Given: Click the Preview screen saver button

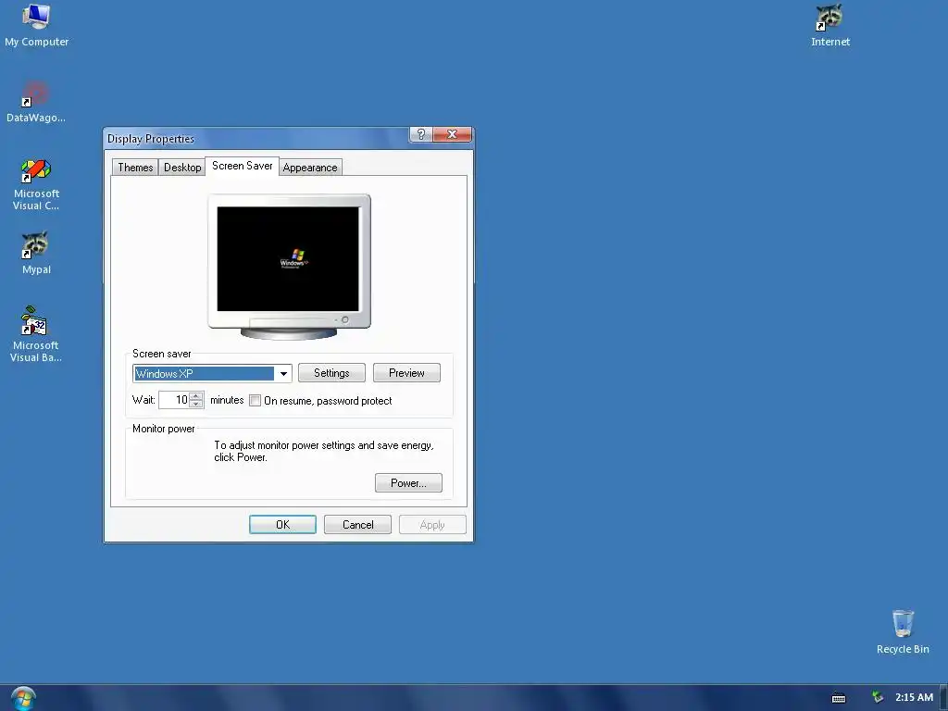Looking at the screenshot, I should (406, 373).
